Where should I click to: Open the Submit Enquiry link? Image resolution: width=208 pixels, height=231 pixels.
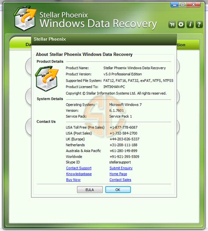coord(121,168)
